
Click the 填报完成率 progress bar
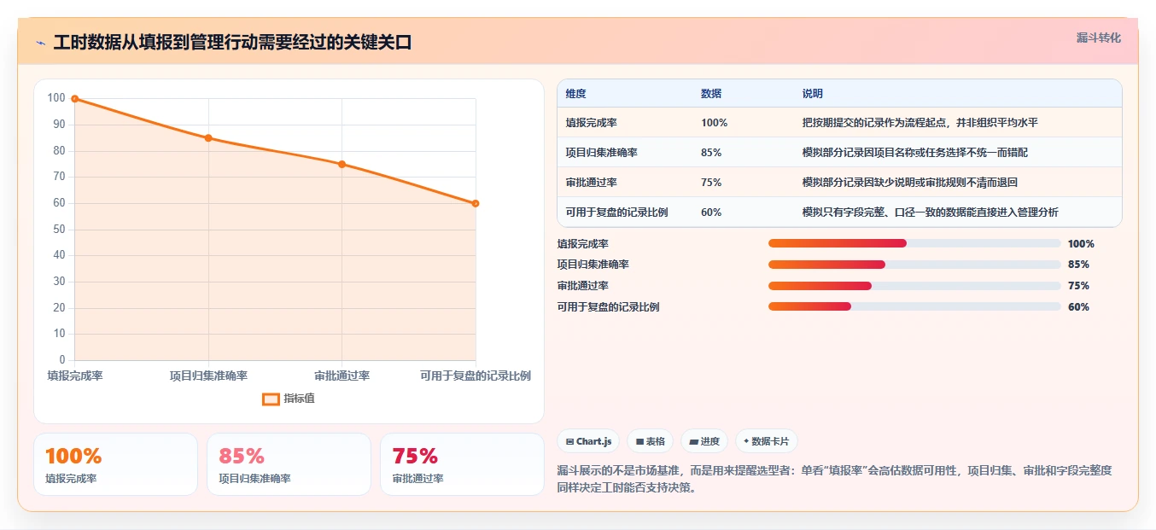pyautogui.click(x=914, y=243)
